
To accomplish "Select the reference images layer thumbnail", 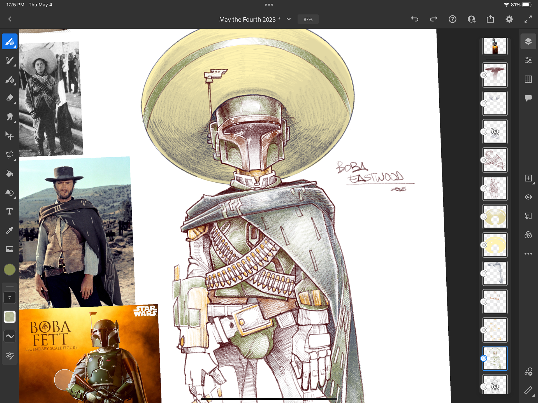I will coord(495,46).
